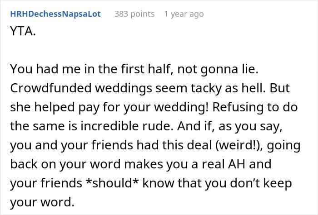This screenshot has height=215, width=318.
Task: Click the 383 points score
Action: tap(134, 14)
